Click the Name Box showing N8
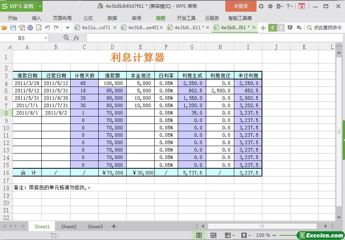 (21, 38)
